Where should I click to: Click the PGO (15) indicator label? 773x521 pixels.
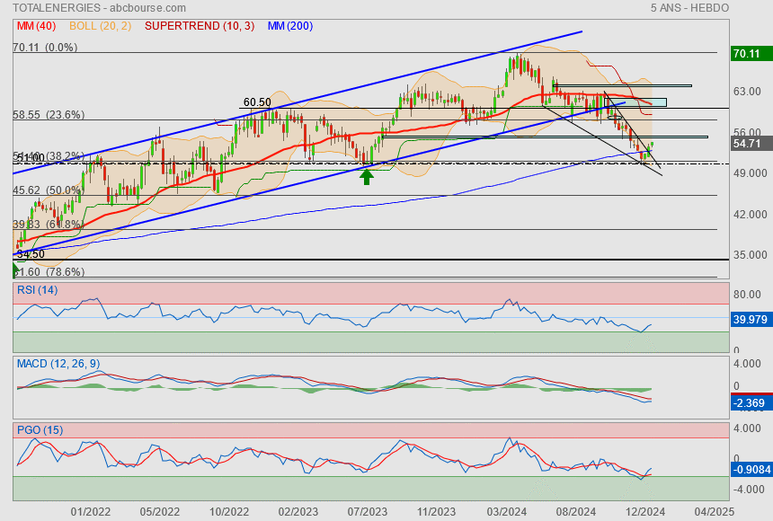click(40, 429)
